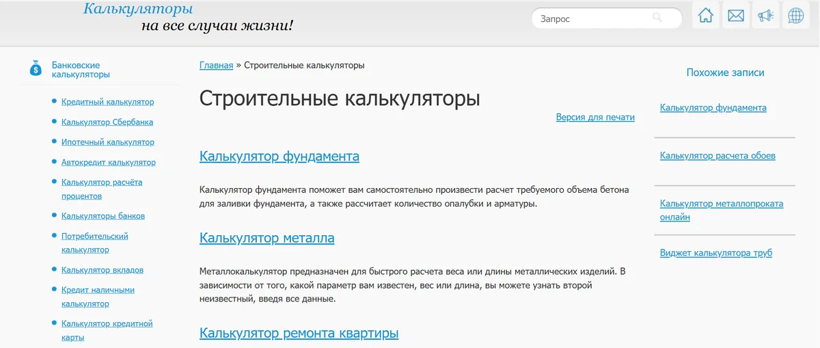820x348 pixels.
Task: Click the envelope mail icon
Action: [736, 16]
